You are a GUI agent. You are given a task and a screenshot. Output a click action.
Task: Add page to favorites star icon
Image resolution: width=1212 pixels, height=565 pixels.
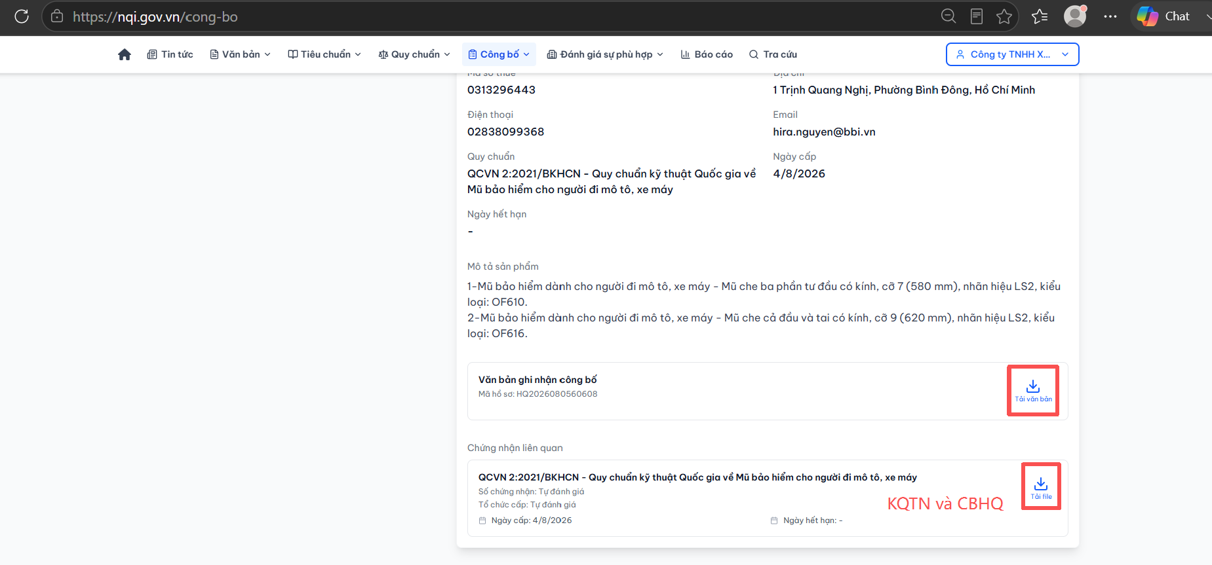1004,16
